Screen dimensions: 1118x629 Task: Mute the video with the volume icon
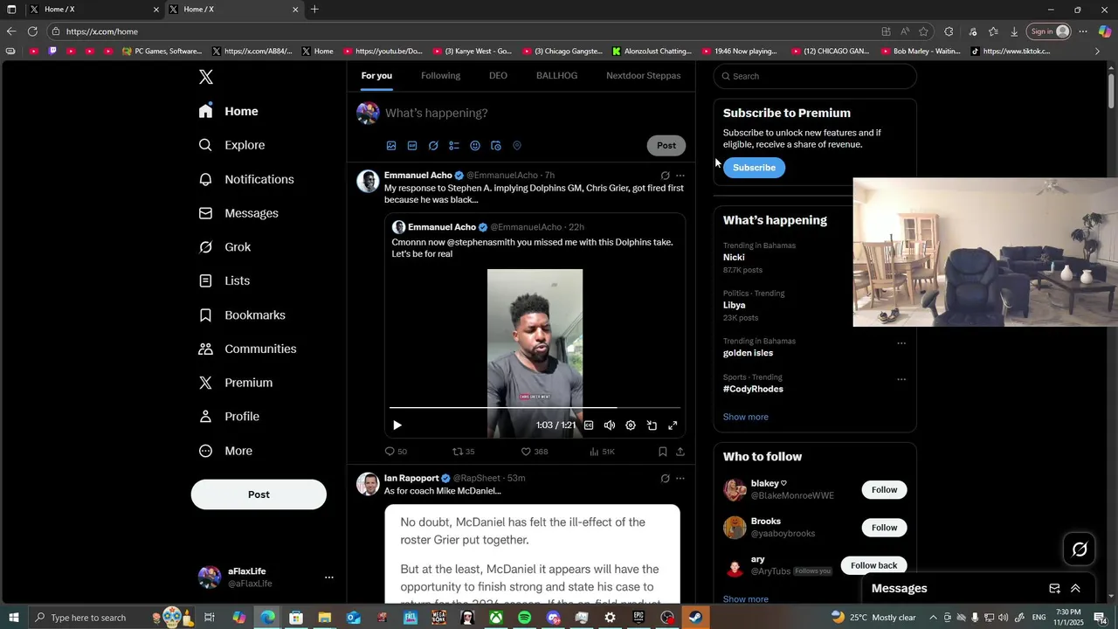[610, 425]
